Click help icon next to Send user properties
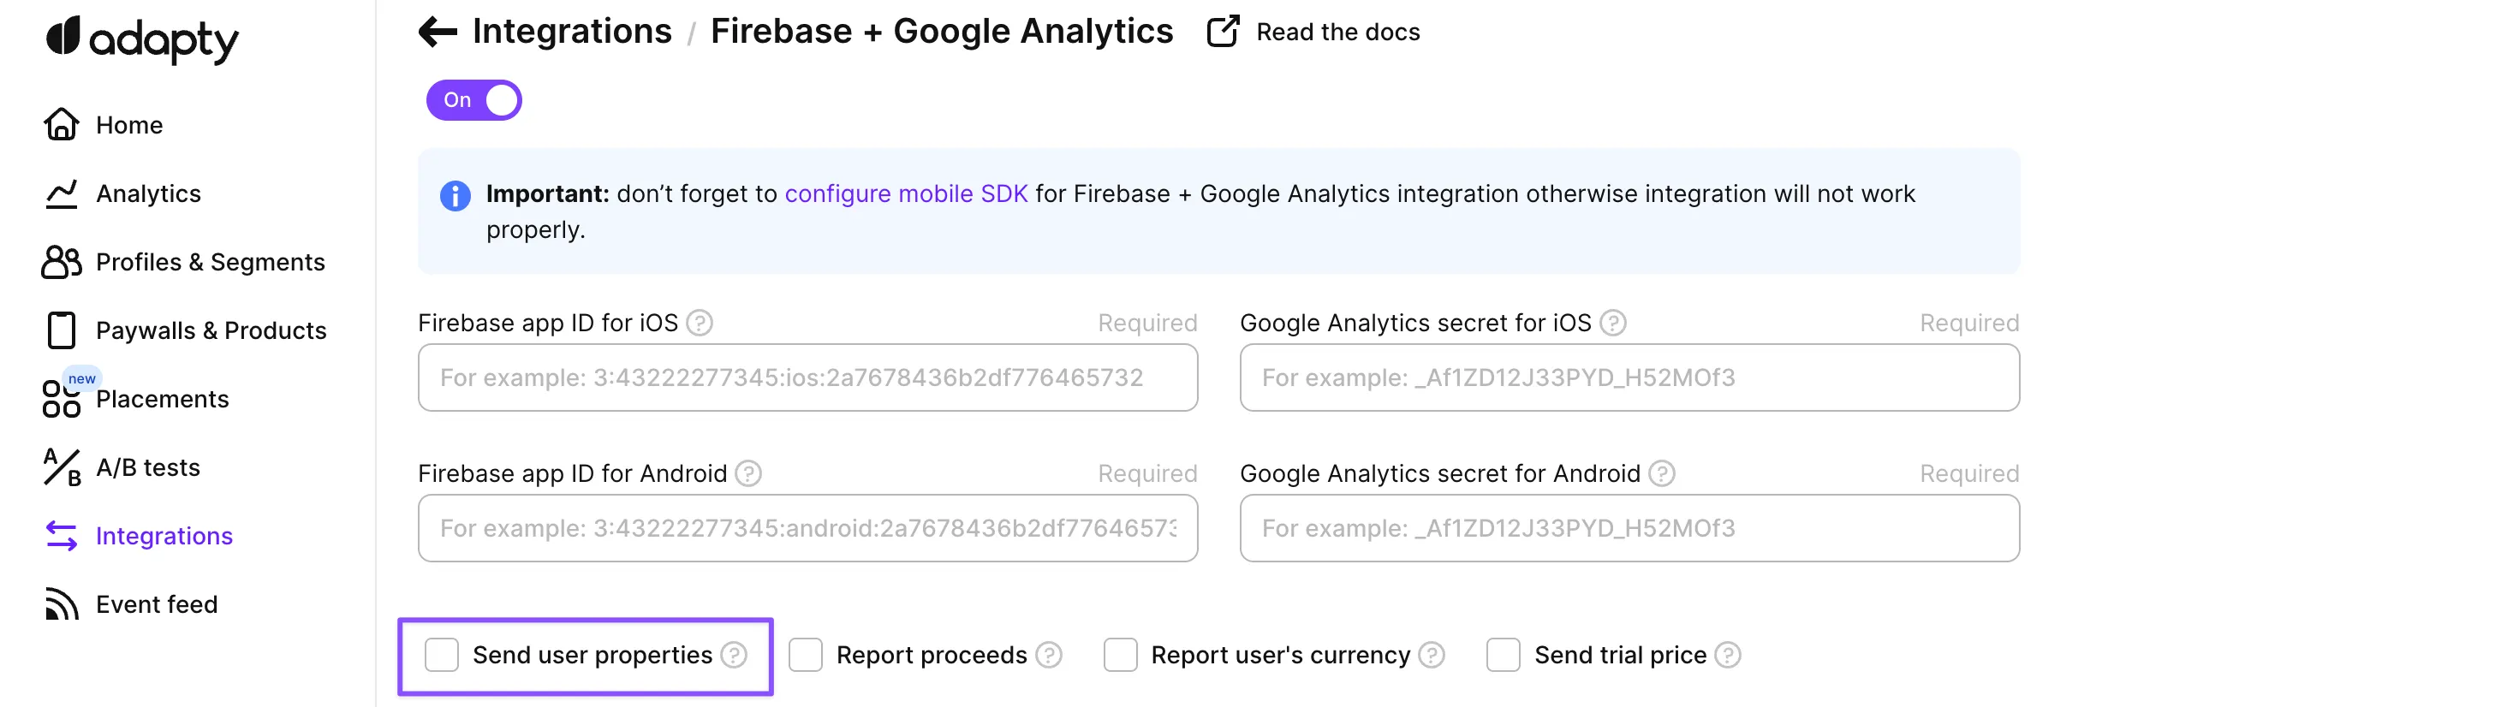 coord(735,656)
